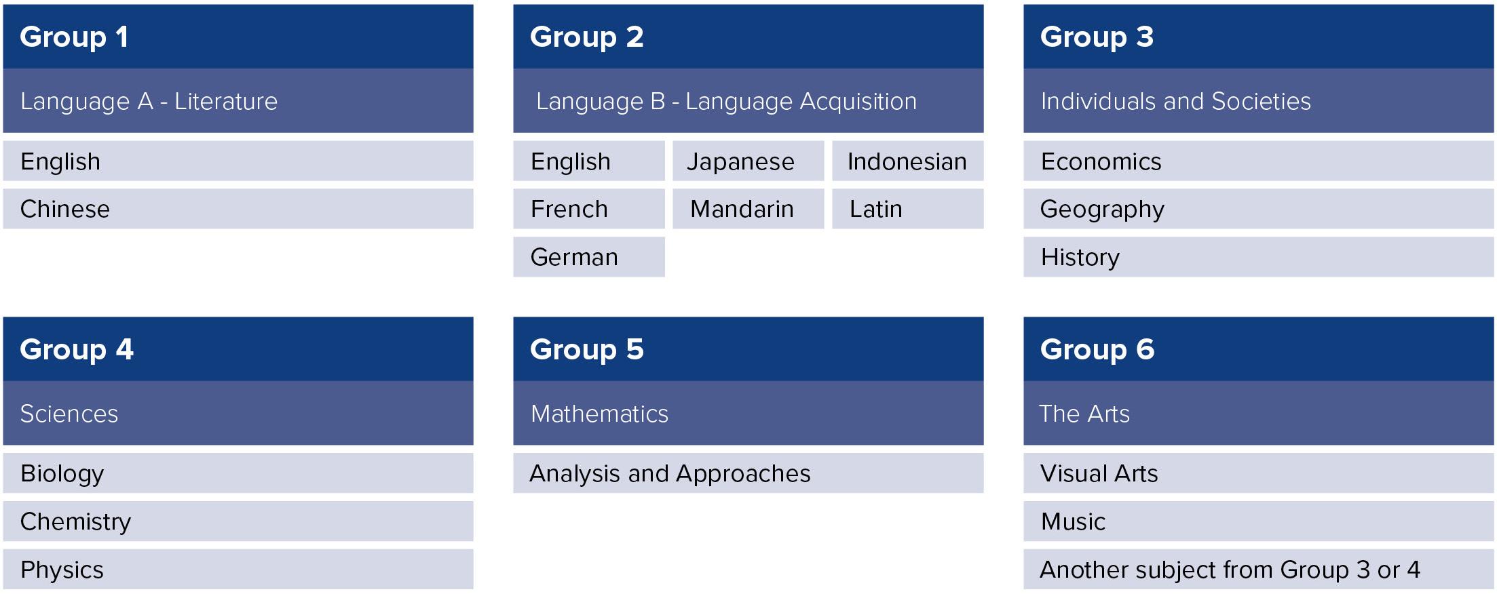Choose Physics subject
Image resolution: width=1497 pixels, height=594 pixels.
coord(238,570)
